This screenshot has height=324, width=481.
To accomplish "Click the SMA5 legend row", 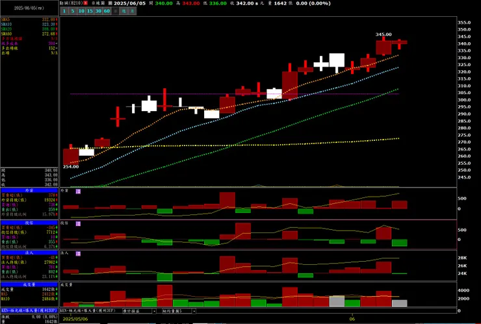I will coord(29,19).
